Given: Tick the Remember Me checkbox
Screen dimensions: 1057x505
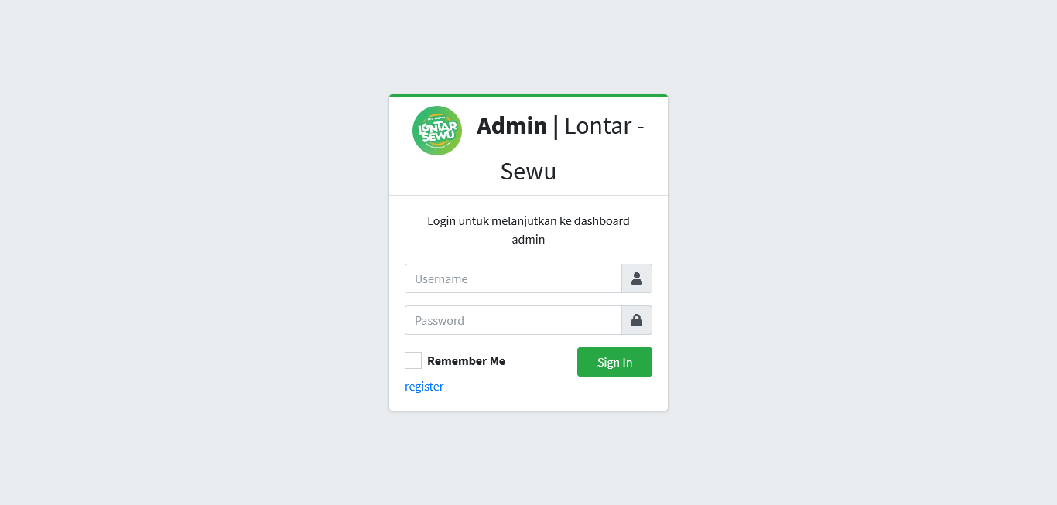Looking at the screenshot, I should pyautogui.click(x=413, y=360).
